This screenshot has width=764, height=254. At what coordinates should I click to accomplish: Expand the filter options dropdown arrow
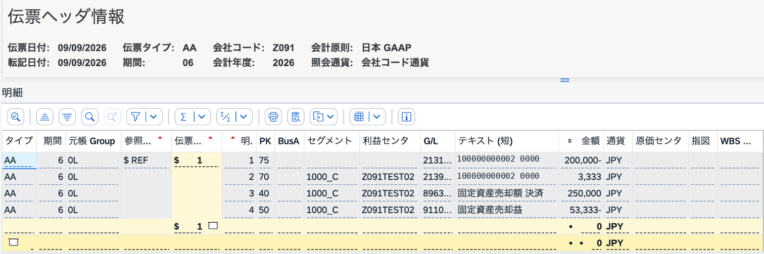tap(154, 117)
